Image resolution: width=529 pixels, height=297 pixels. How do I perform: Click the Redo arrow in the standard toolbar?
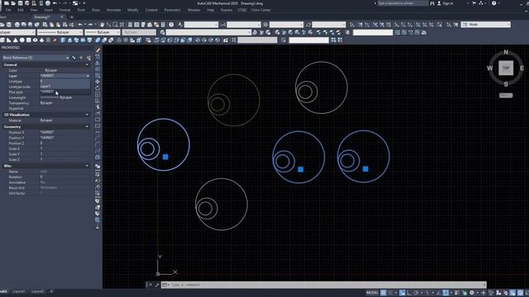(x=90, y=25)
